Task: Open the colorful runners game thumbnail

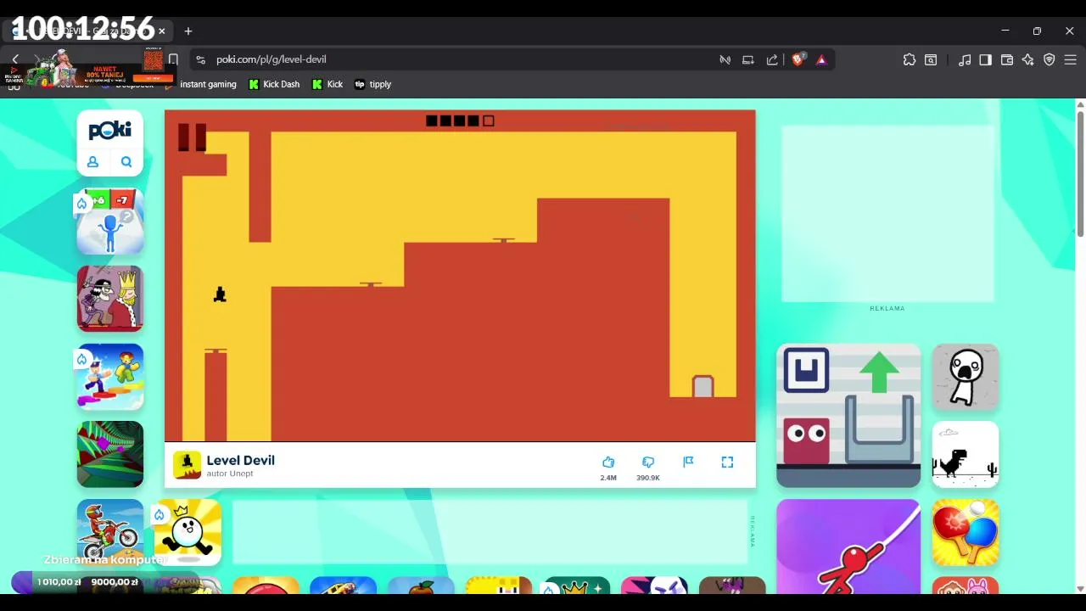Action: coord(110,377)
